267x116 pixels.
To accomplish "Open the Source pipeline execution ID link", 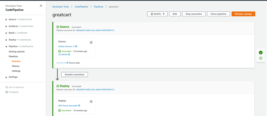I will tap(95, 30).
